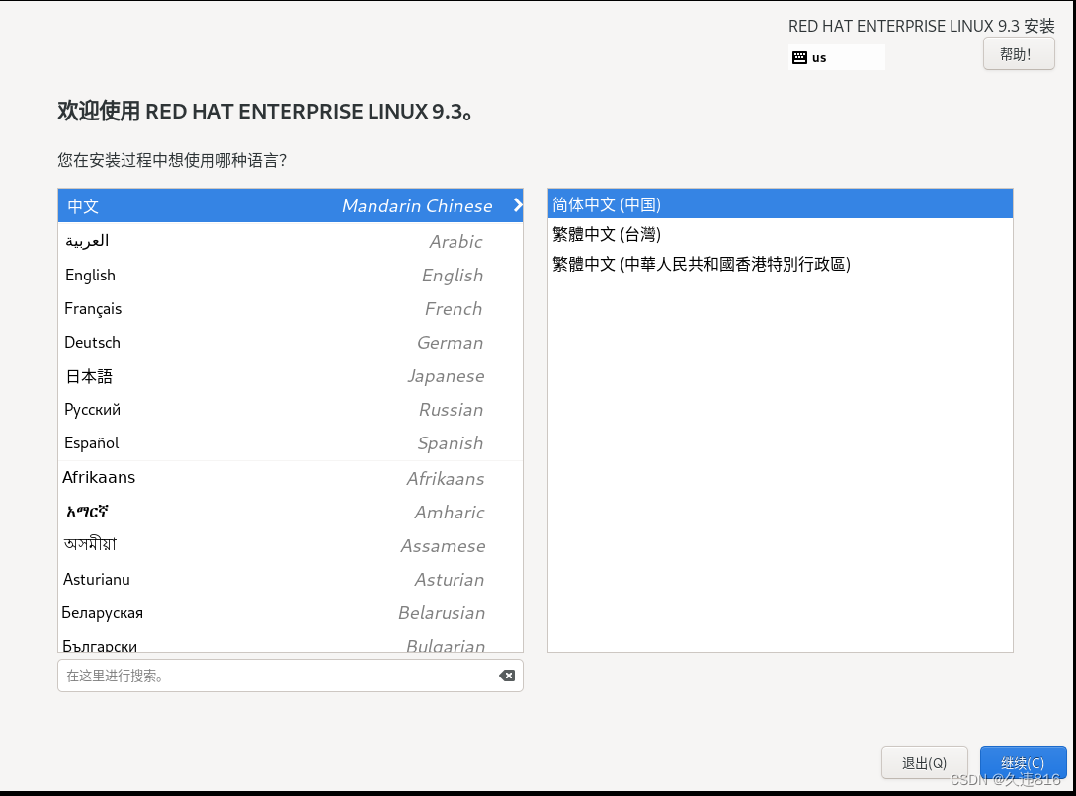Open the 帮助! help button

(1019, 54)
